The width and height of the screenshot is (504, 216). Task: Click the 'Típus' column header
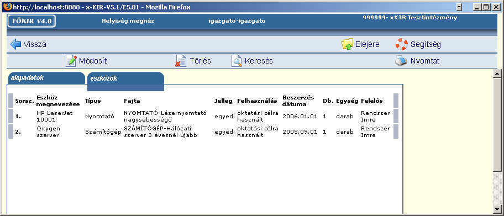click(x=93, y=101)
